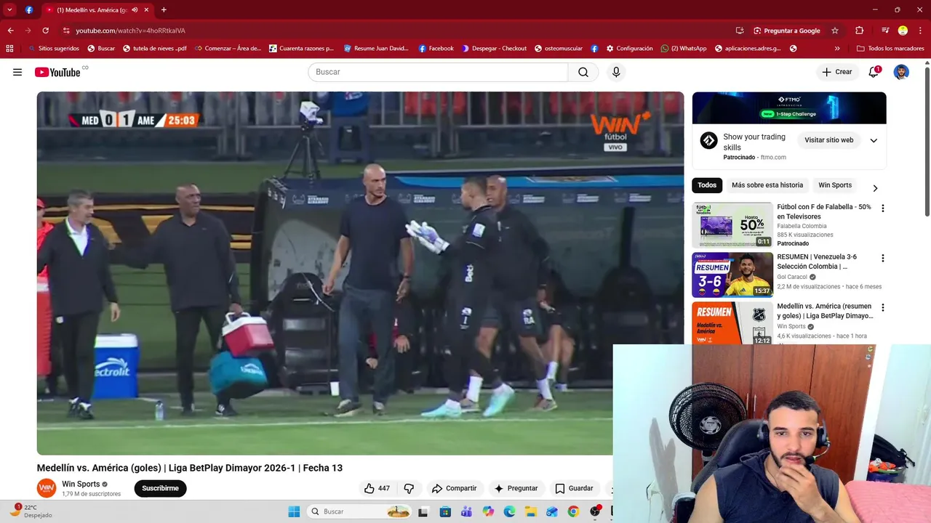The image size is (931, 523).
Task: Dislike the video with thumbs down
Action: (x=409, y=488)
